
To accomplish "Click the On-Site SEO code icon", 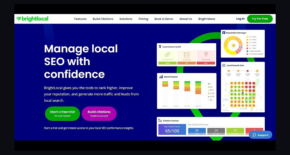I will [187, 55].
